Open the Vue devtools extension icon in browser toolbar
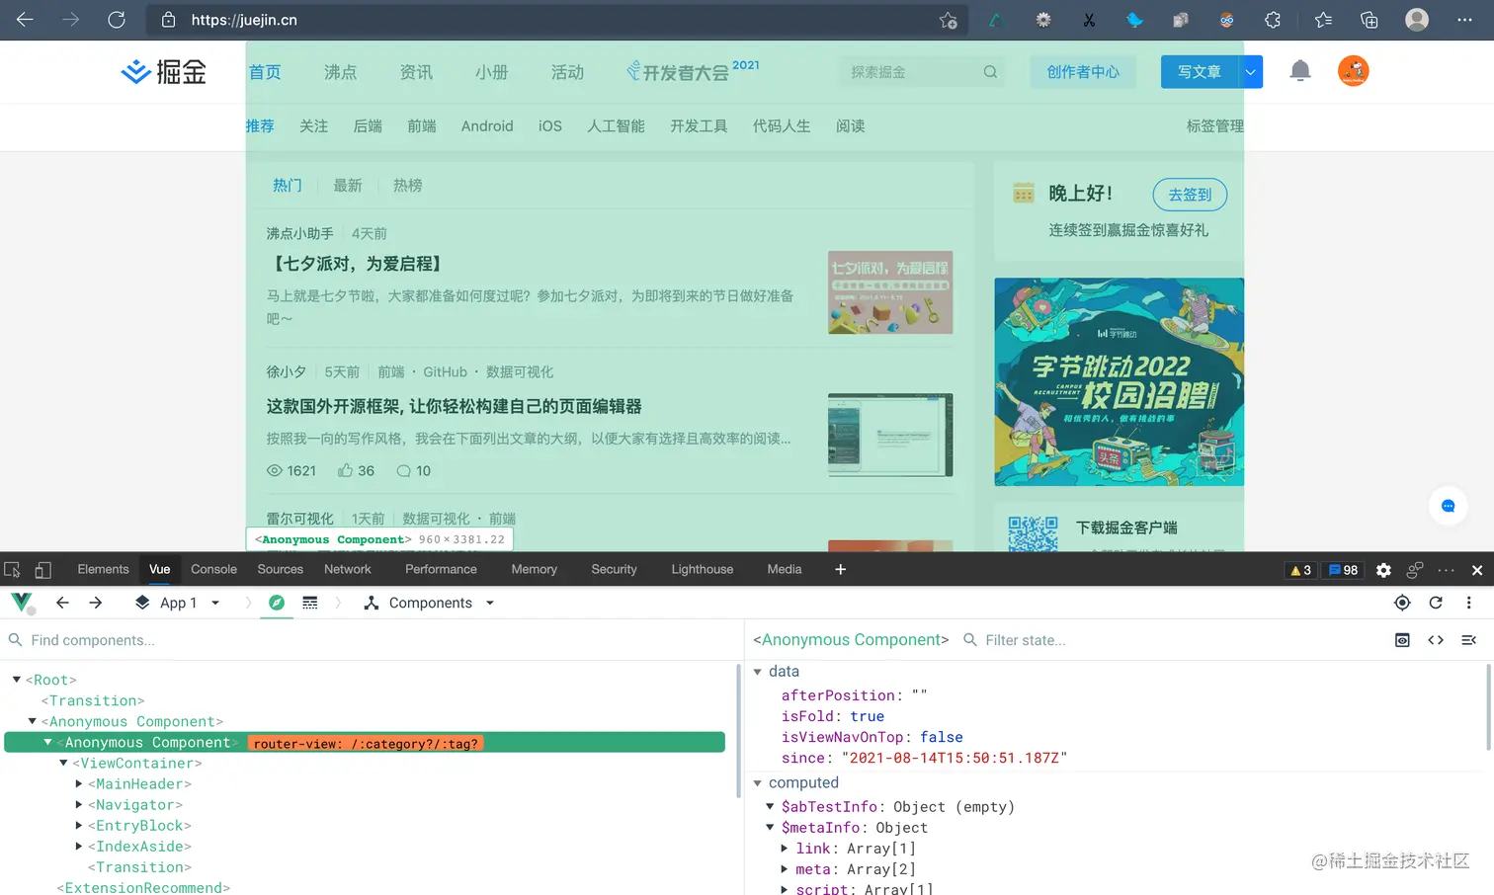 coord(996,20)
